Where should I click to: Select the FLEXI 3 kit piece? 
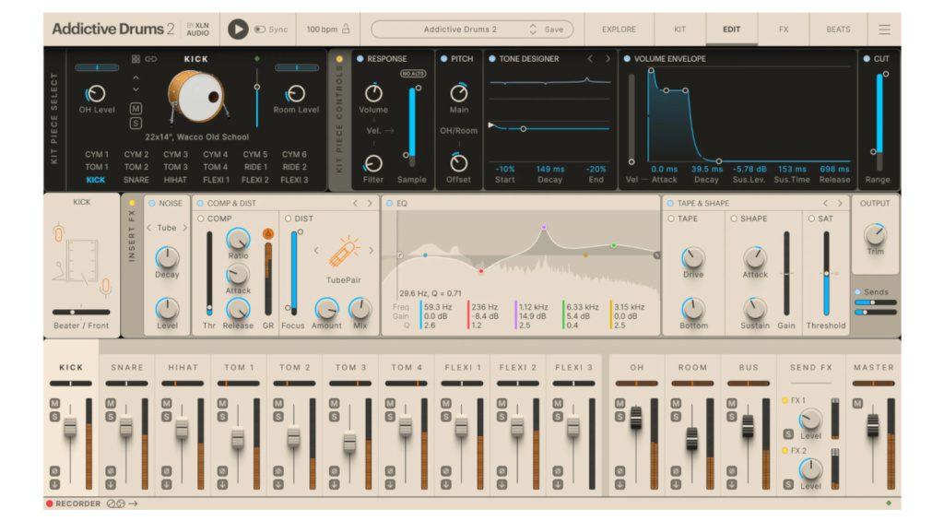click(x=294, y=180)
